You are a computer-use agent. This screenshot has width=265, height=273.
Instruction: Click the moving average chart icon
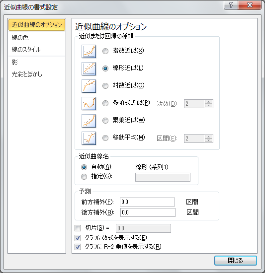click(88, 138)
